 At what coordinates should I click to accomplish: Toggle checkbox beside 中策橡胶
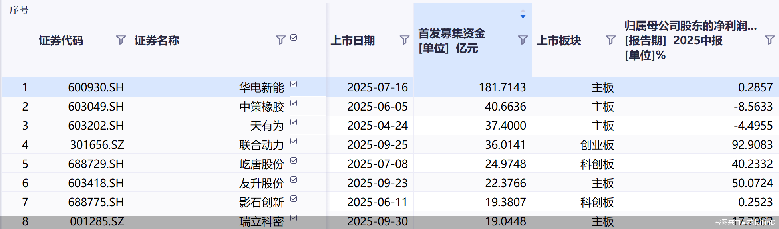coord(294,103)
